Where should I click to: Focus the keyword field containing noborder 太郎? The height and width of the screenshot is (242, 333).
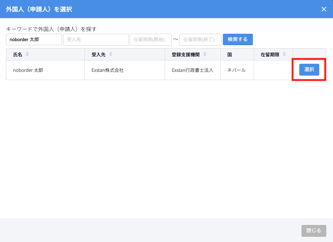click(34, 40)
